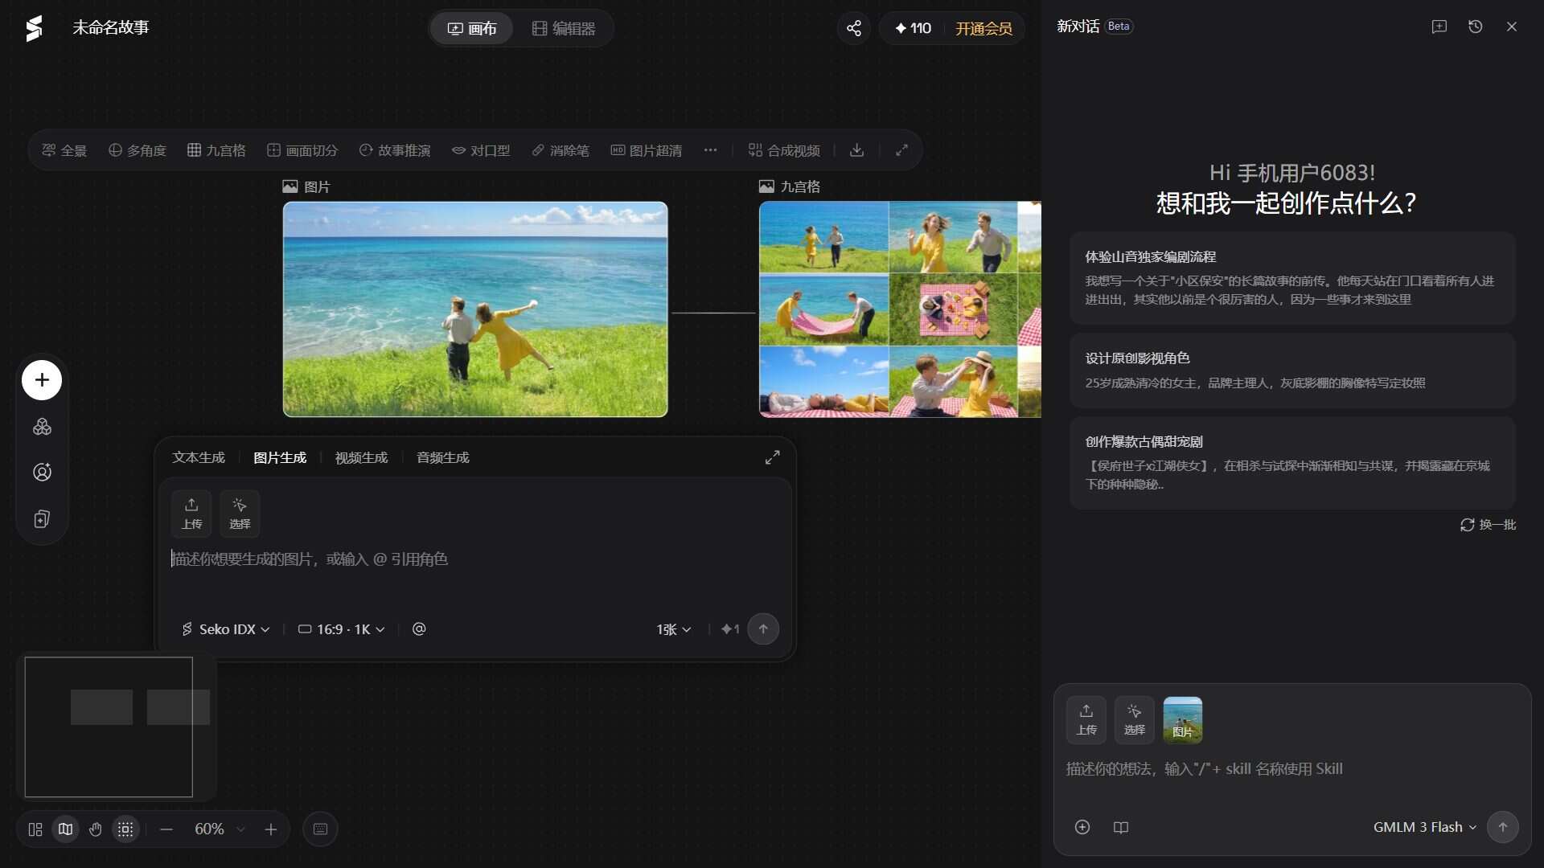Choose the 设计原创影视角色 suggestion card
Screen dimensions: 1544x868
pyautogui.click(x=1292, y=371)
